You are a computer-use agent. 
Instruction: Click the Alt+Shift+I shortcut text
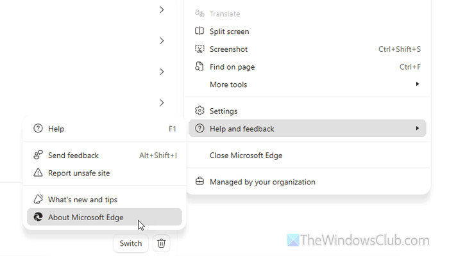(x=158, y=155)
